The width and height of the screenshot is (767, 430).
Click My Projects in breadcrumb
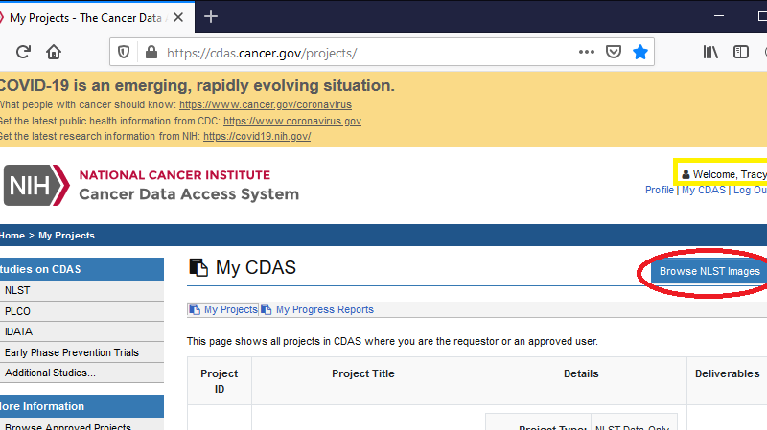[x=66, y=236]
